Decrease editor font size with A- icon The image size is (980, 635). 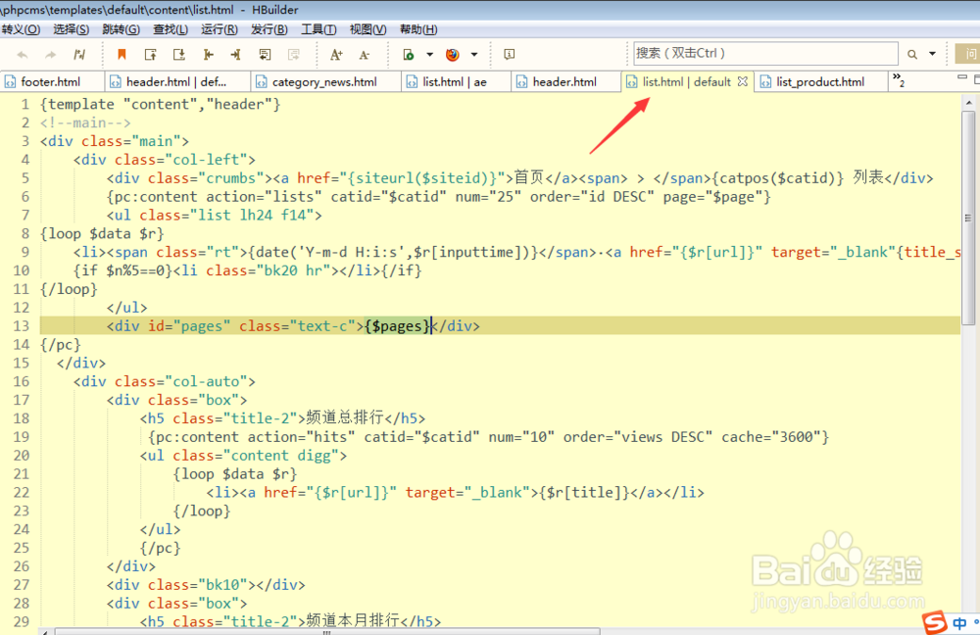tap(364, 55)
